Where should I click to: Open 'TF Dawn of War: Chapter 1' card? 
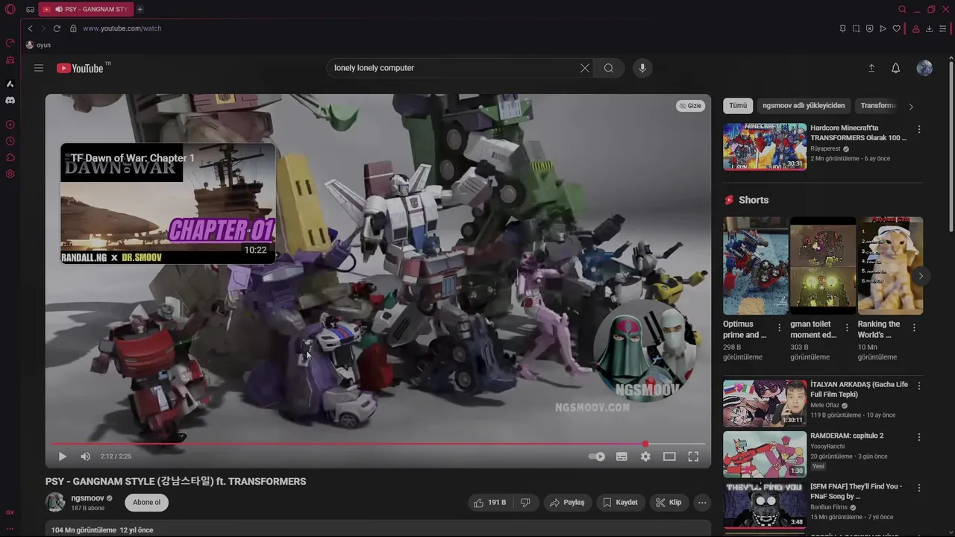pos(168,204)
